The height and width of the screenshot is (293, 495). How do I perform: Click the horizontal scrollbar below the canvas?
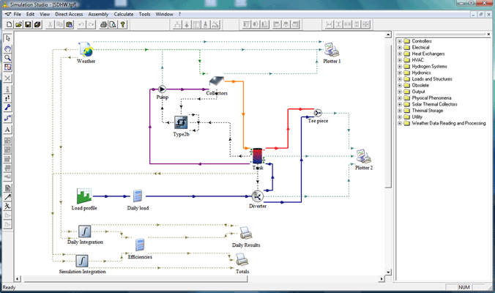click(x=198, y=277)
